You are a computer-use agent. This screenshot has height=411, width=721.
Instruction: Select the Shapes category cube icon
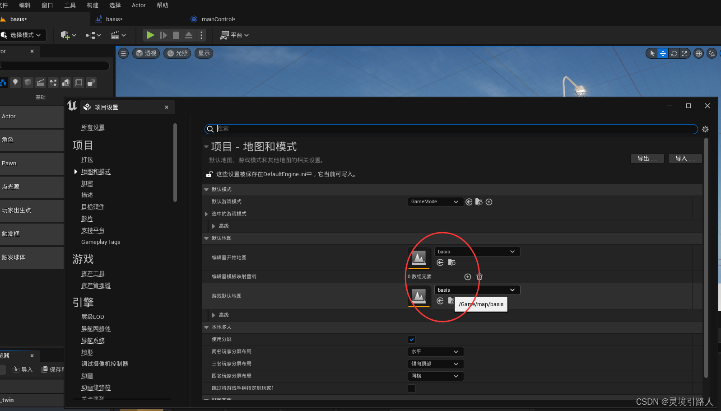click(x=28, y=83)
